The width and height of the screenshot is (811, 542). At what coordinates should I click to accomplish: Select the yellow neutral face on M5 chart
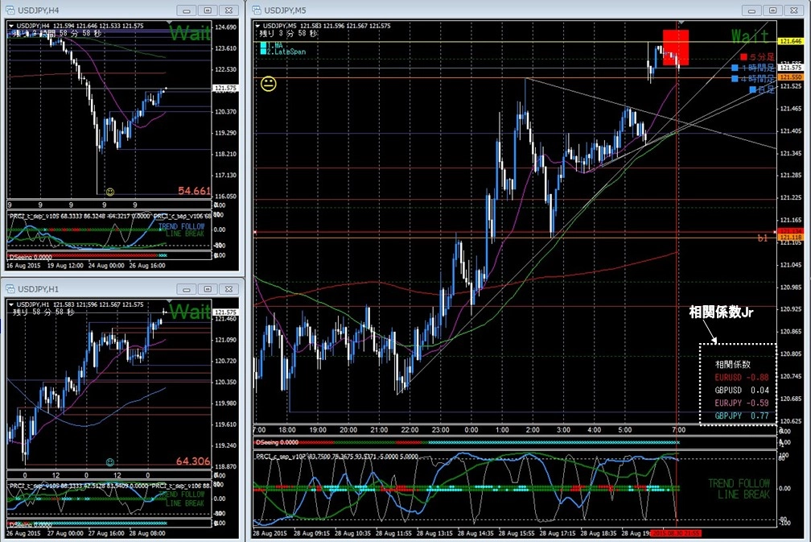click(x=269, y=83)
